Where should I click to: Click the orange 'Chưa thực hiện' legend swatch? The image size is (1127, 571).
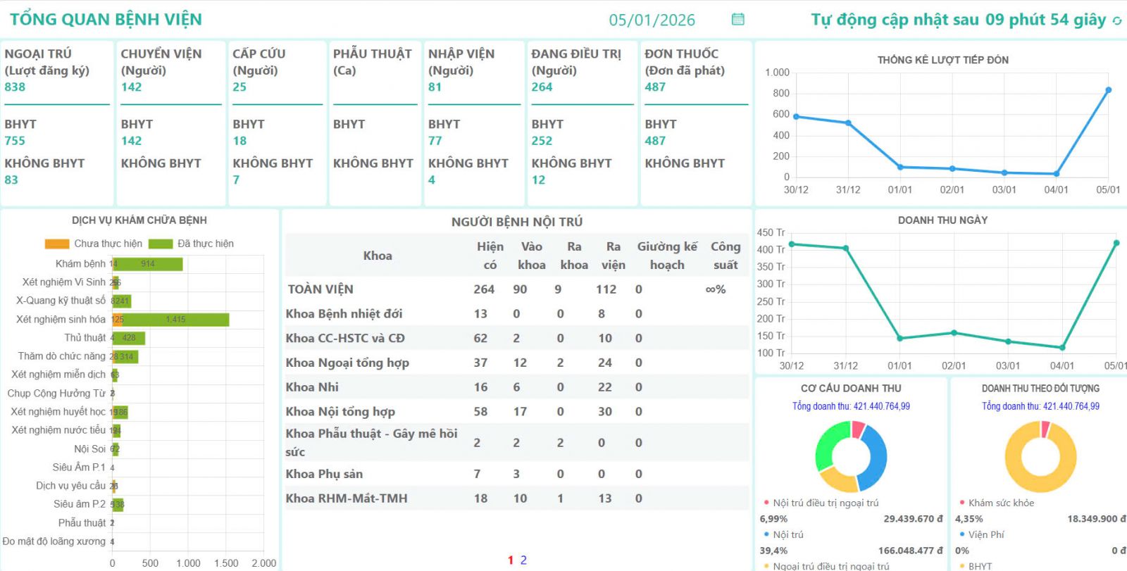(57, 244)
